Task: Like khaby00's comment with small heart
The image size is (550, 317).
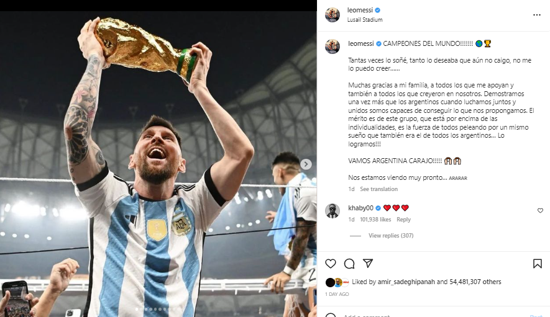Action: coord(540,210)
